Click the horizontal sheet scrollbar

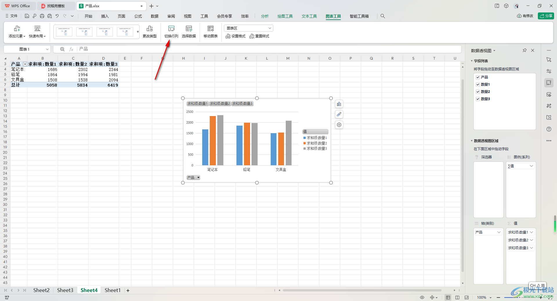point(362,290)
